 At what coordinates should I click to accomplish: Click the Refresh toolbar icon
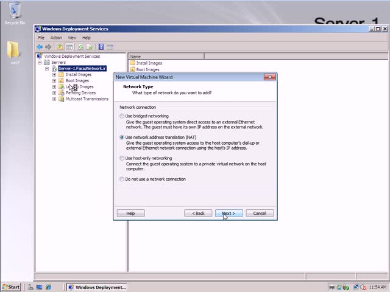pyautogui.click(x=81, y=47)
